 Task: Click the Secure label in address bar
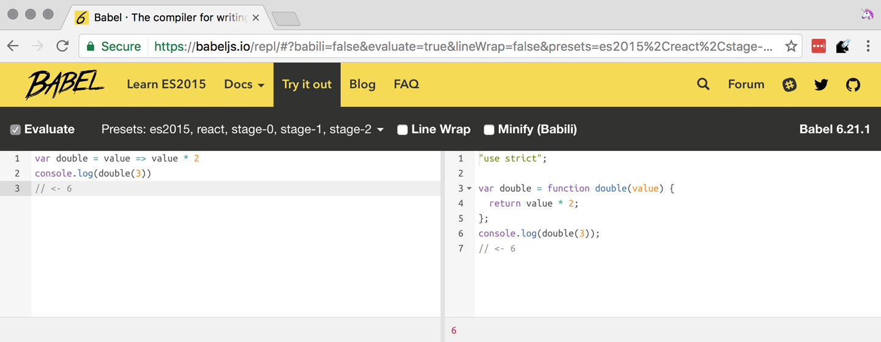(121, 46)
